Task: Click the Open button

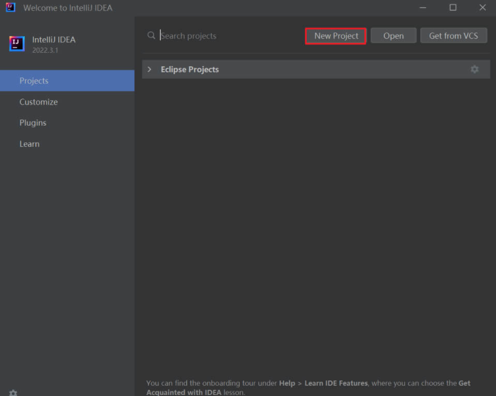Action: pyautogui.click(x=393, y=36)
